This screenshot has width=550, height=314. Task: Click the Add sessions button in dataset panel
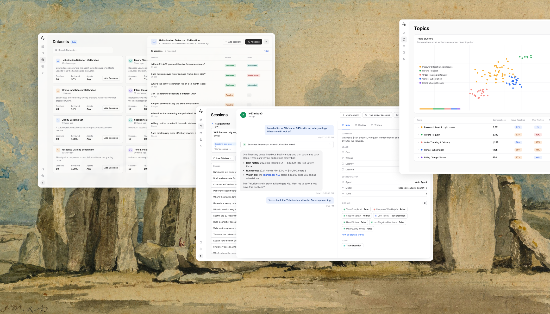233,42
